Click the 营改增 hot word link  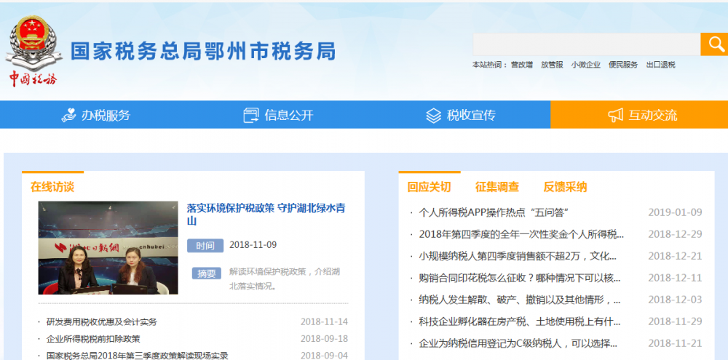pyautogui.click(x=521, y=65)
